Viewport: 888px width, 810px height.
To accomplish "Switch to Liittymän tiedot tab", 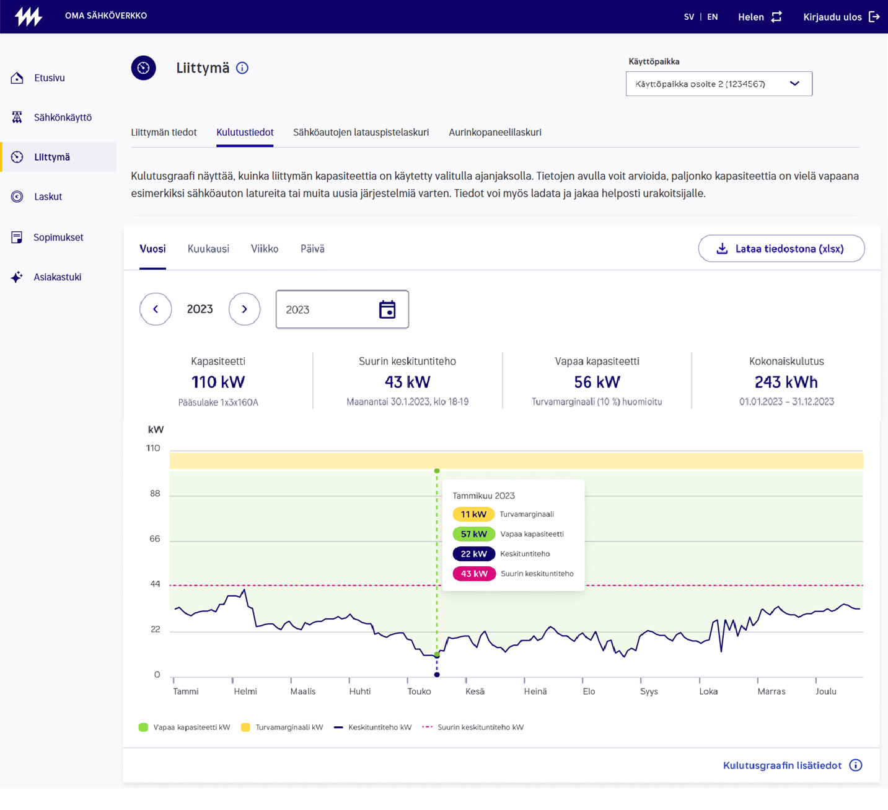I will tap(164, 132).
